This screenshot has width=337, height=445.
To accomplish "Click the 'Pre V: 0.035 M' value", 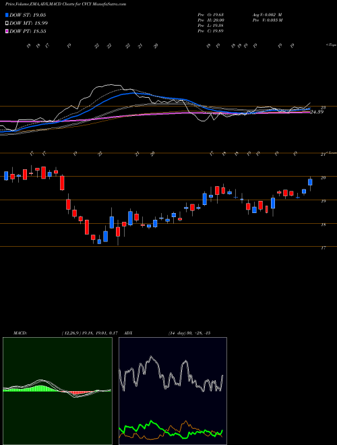I will click(268, 20).
